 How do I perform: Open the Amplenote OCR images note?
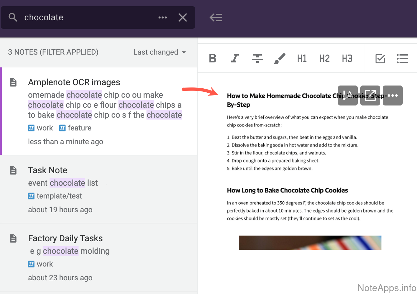pyautogui.click(x=74, y=82)
